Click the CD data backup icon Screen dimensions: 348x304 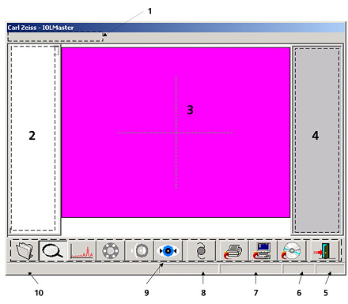292,251
